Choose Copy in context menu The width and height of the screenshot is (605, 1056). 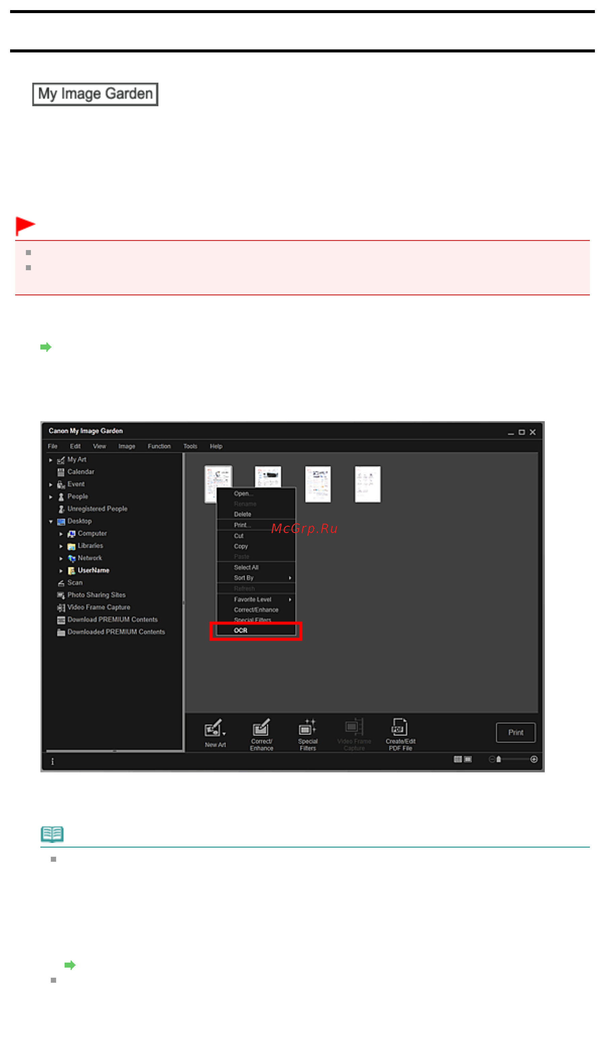pos(256,546)
